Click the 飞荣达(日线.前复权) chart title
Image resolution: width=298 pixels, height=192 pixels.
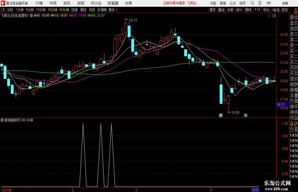tap(15, 15)
